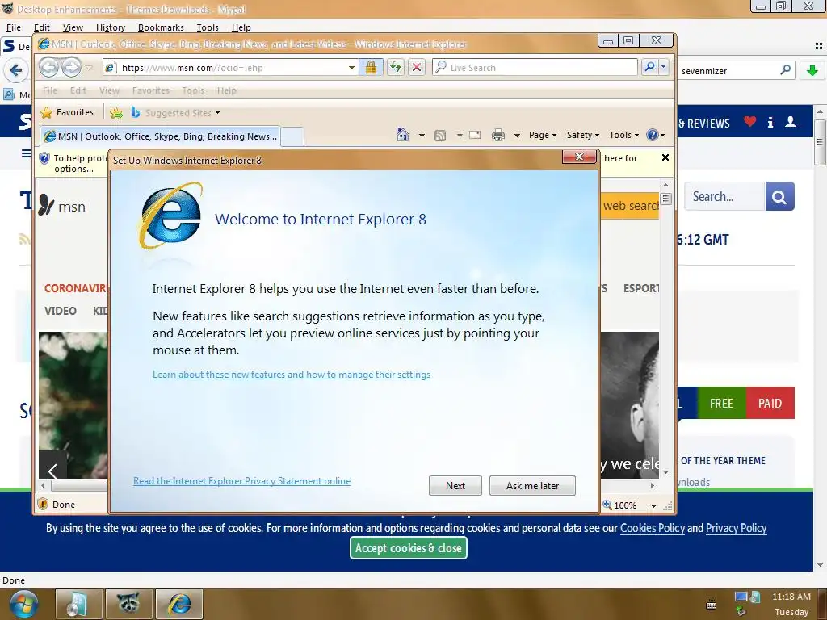Screen dimensions: 827x620
Task: Open the Privacy Policy link in cookie banner
Action: (x=736, y=528)
